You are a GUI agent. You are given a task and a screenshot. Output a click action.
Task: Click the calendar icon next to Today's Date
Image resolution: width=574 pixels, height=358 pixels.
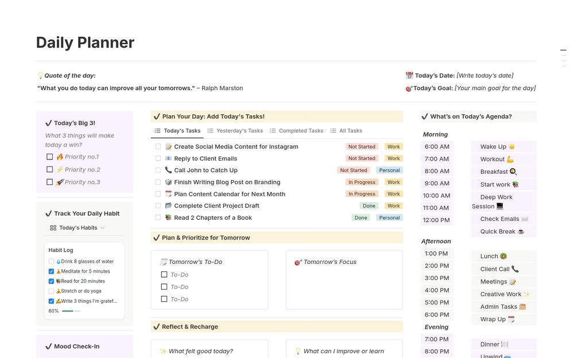[409, 76]
